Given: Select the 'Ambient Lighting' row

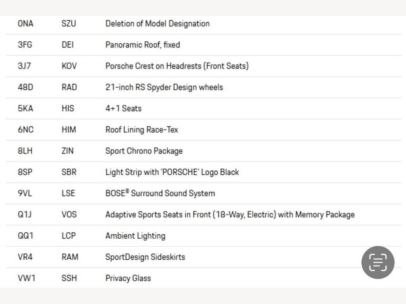Looking at the screenshot, I should 203,236.
